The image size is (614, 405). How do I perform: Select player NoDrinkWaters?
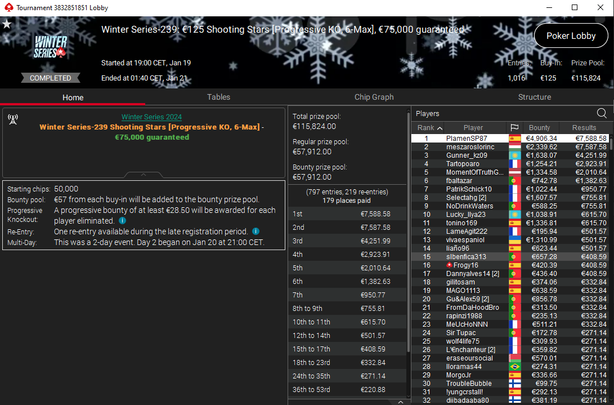510,206
